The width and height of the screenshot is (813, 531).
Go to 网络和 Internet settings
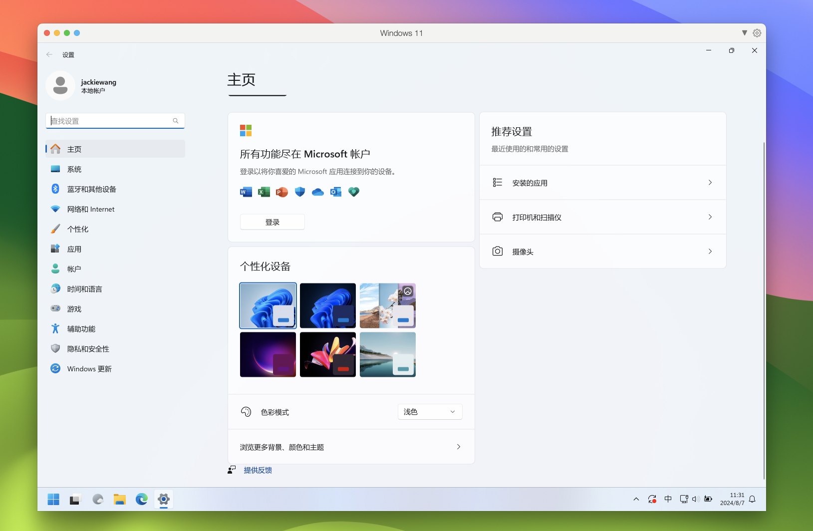[115, 209]
